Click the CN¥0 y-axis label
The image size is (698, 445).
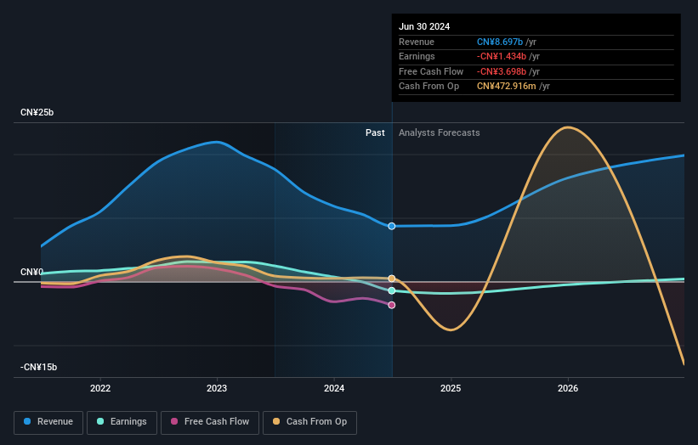[x=31, y=272]
